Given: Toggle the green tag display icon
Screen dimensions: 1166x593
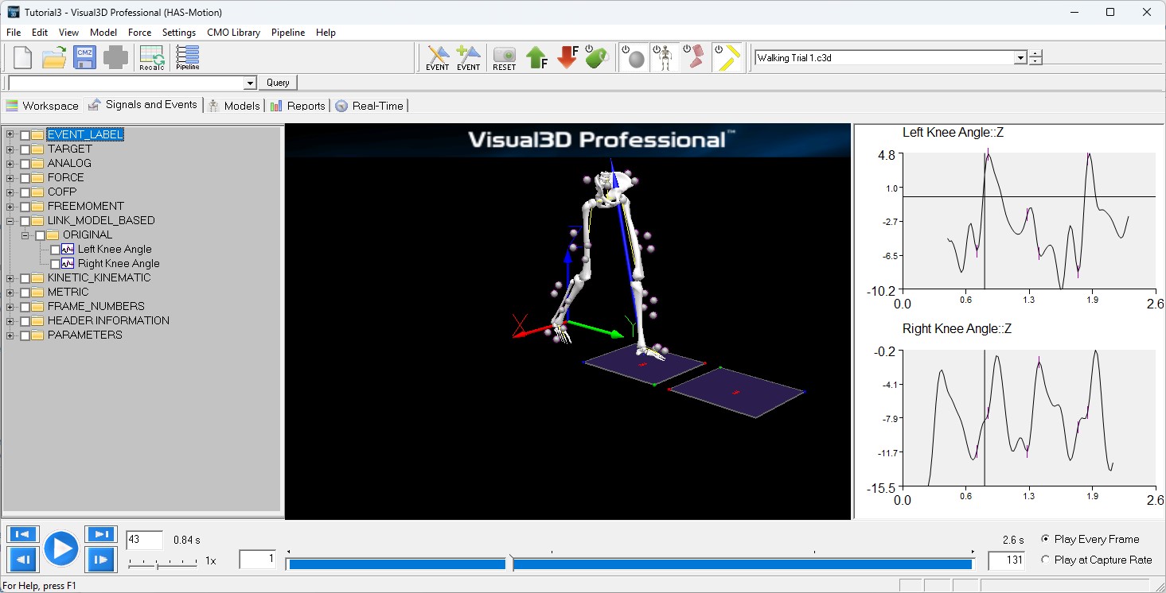Looking at the screenshot, I should (x=598, y=58).
